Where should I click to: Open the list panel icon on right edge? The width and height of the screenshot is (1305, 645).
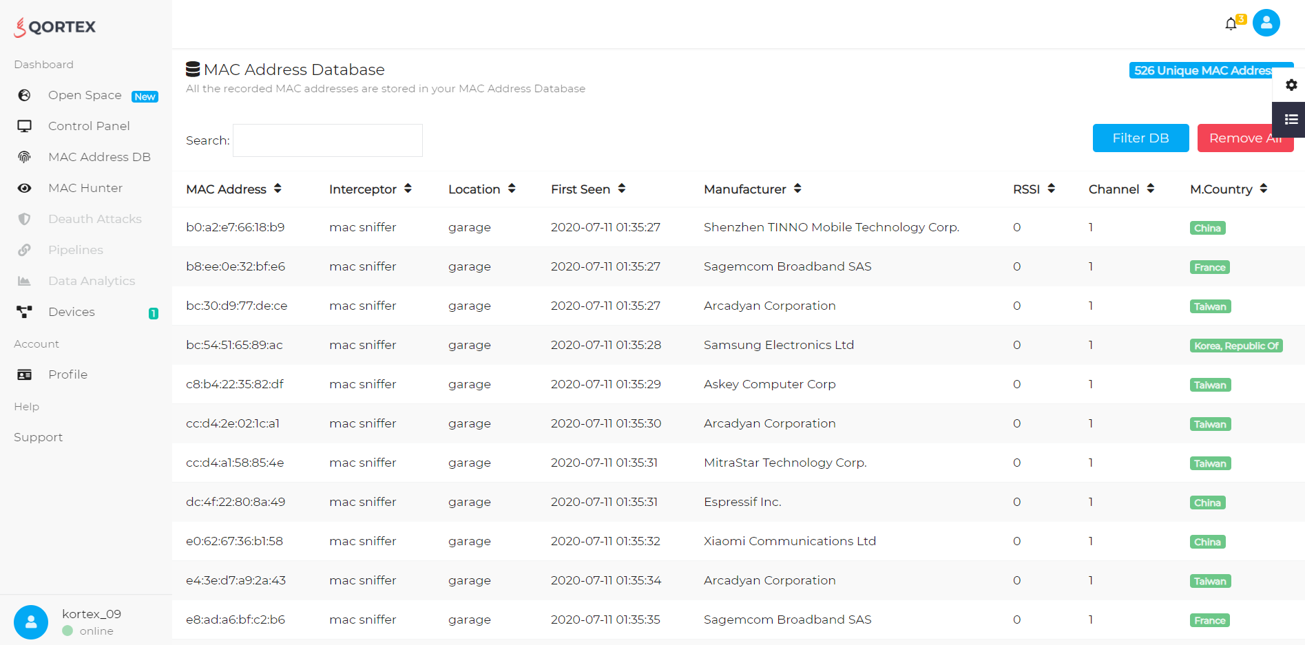pos(1291,119)
